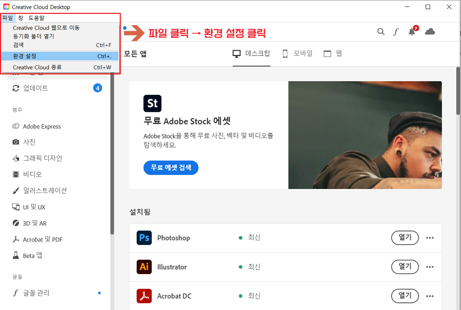Open the 도움말 menu

[36, 18]
